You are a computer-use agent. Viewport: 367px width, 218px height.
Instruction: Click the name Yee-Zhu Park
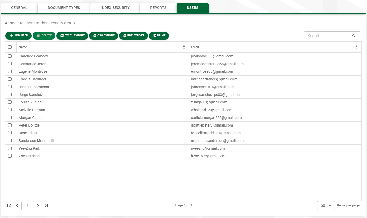29,148
